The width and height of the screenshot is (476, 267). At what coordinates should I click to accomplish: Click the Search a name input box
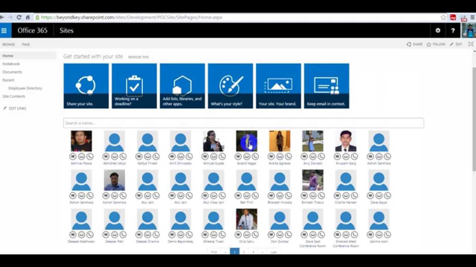pyautogui.click(x=244, y=123)
